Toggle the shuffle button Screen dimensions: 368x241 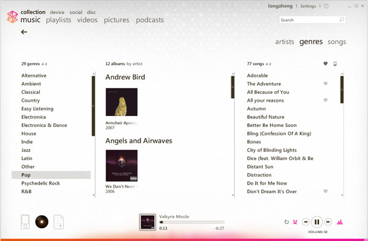tap(295, 222)
